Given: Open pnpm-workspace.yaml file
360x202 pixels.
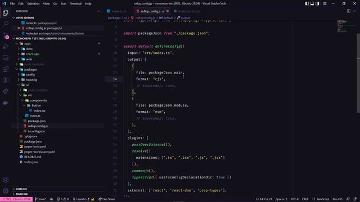Looking at the screenshot, I should click(x=39, y=152).
